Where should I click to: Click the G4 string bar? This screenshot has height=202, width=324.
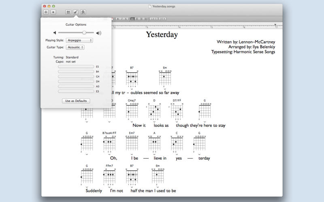(x=76, y=76)
